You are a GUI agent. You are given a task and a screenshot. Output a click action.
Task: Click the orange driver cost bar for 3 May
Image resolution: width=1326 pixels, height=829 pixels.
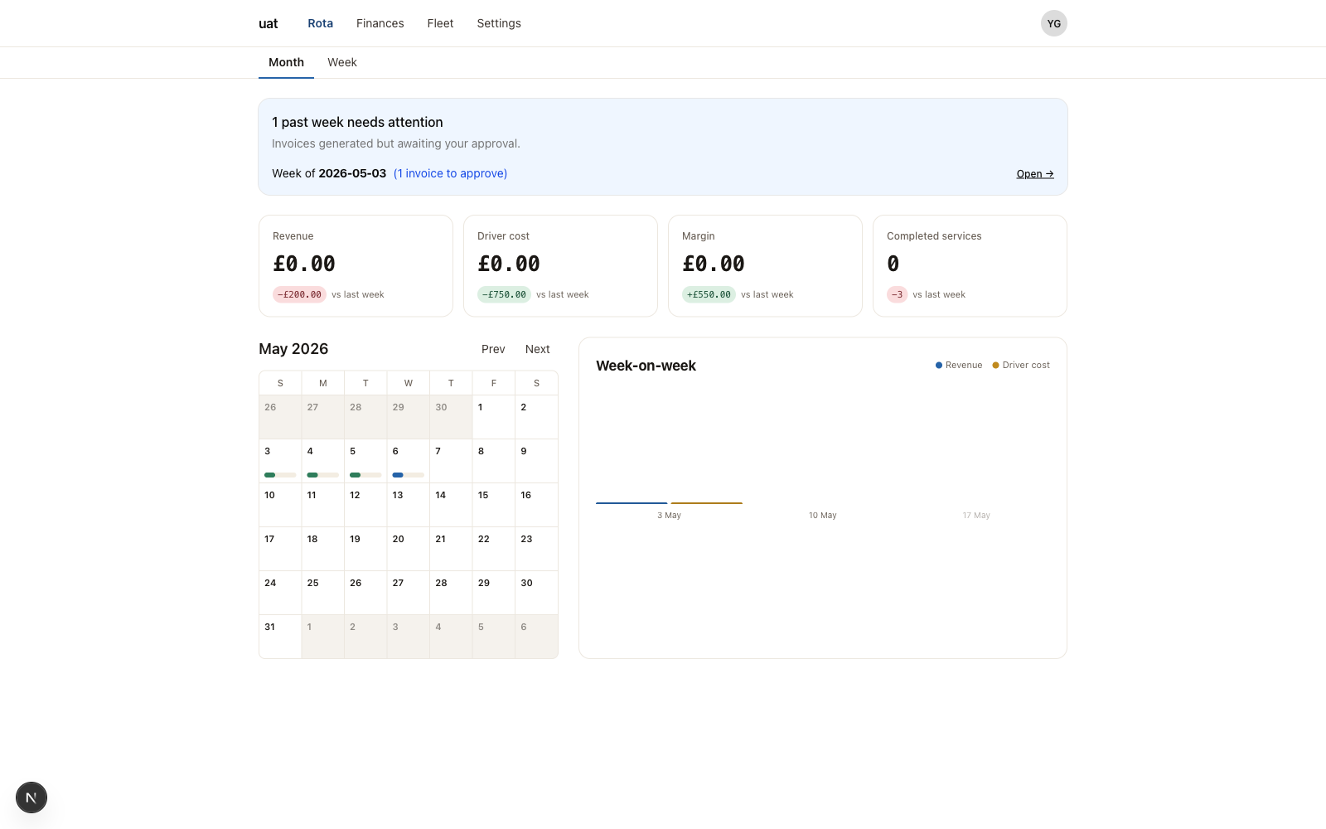coord(707,503)
